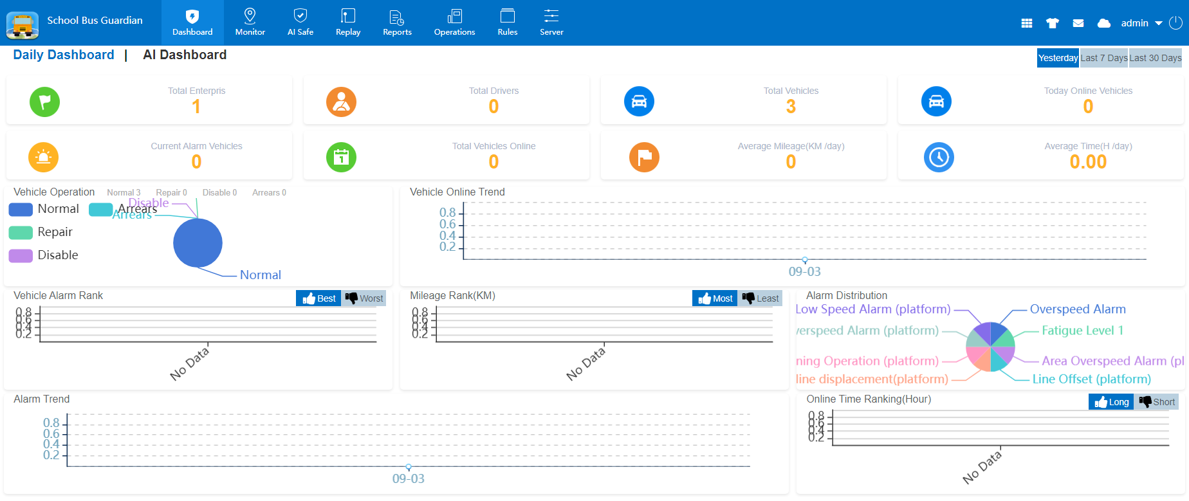Select the Last 7 Days range
The height and width of the screenshot is (501, 1189).
pyautogui.click(x=1104, y=58)
